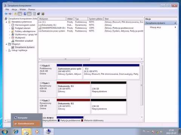This screenshot has height=135, width=181.
Task: Select the unallocated 2,94 GB on Dysk 2
Action: (x=109, y=106)
